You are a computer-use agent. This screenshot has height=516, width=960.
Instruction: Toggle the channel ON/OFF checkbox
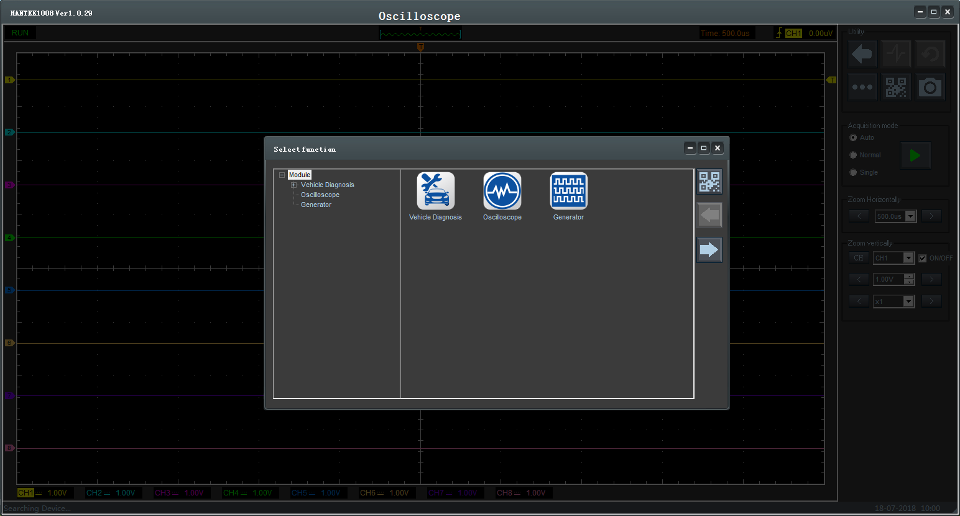point(923,258)
